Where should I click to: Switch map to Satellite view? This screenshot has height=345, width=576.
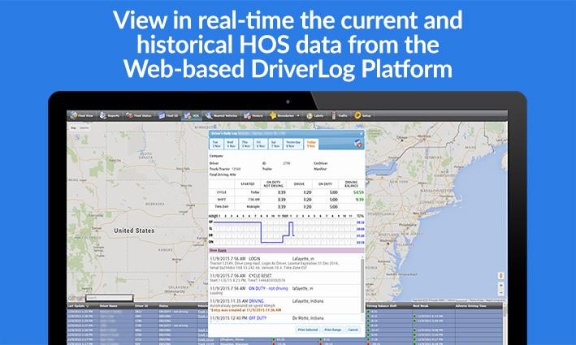tap(84, 128)
